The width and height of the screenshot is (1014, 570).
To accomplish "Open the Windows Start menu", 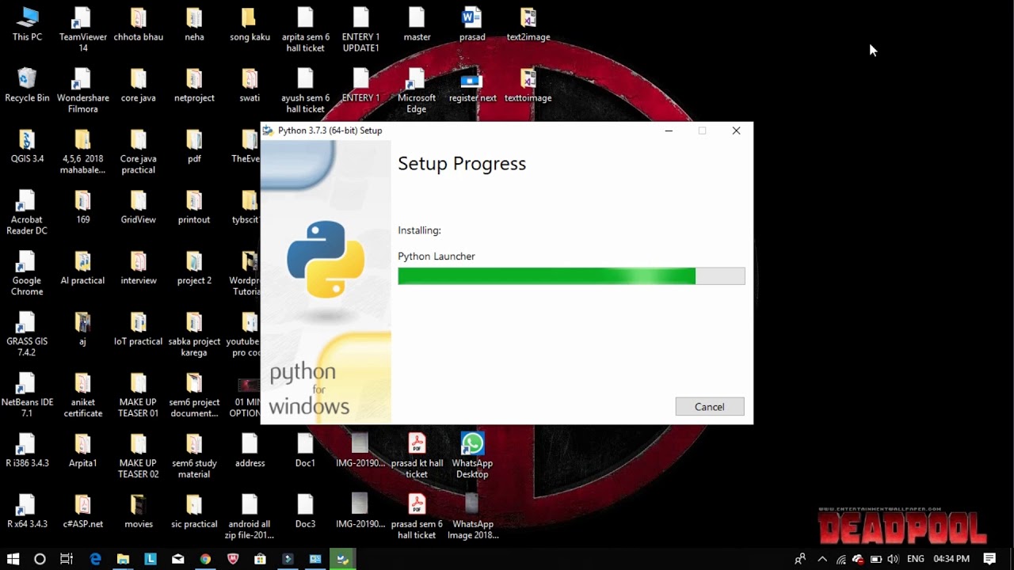I will [x=13, y=559].
